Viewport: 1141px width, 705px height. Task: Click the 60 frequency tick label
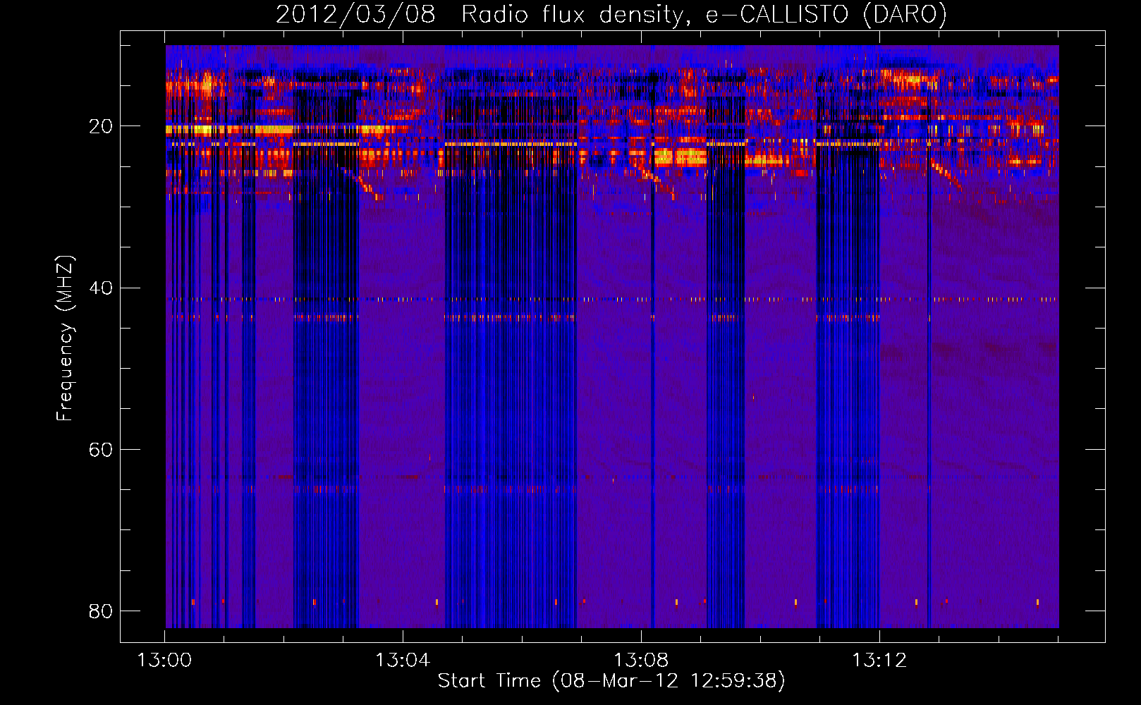click(x=101, y=449)
